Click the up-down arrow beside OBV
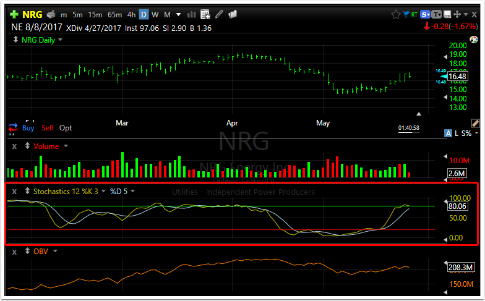 tap(27, 251)
